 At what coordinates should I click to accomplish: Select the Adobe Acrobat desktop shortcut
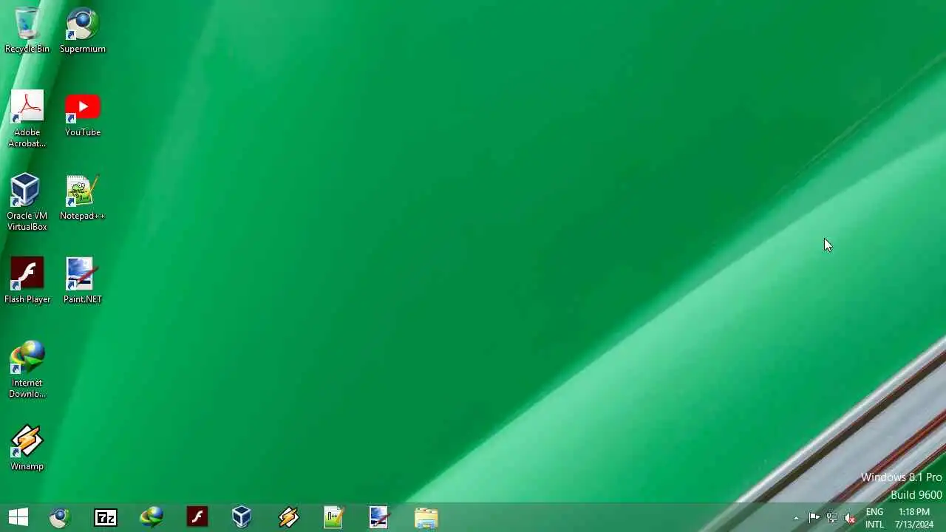click(x=27, y=119)
